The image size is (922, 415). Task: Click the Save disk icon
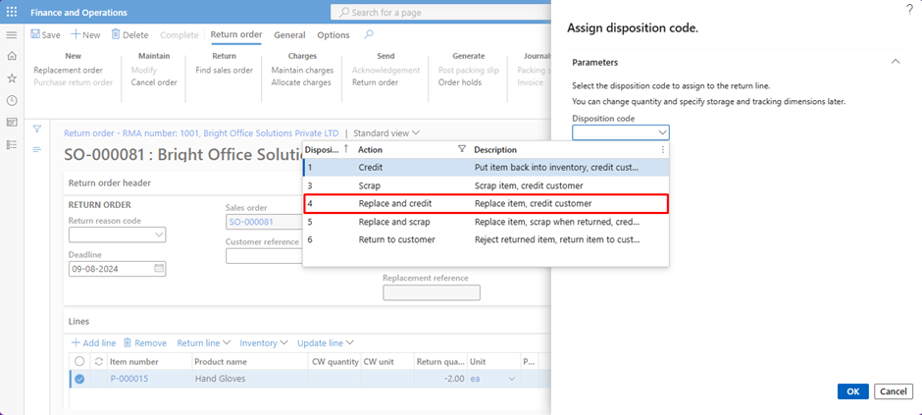point(35,34)
